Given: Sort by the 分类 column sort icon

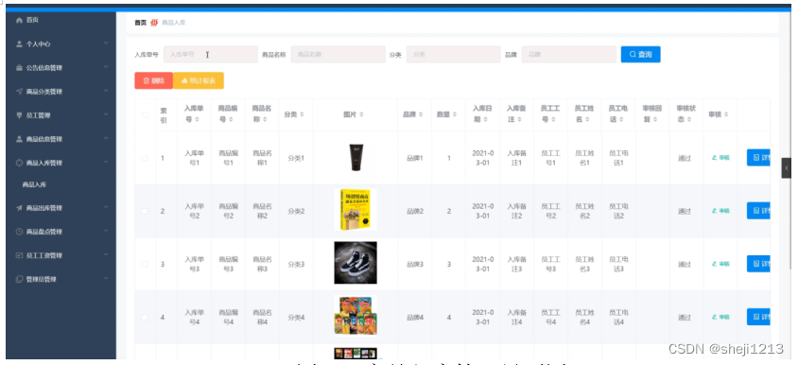Looking at the screenshot, I should tap(302, 115).
